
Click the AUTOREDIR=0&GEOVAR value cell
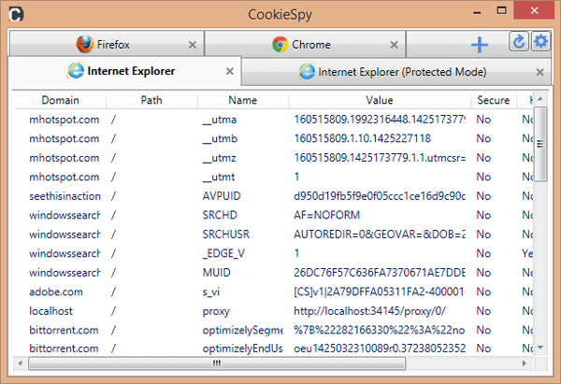[x=380, y=235]
